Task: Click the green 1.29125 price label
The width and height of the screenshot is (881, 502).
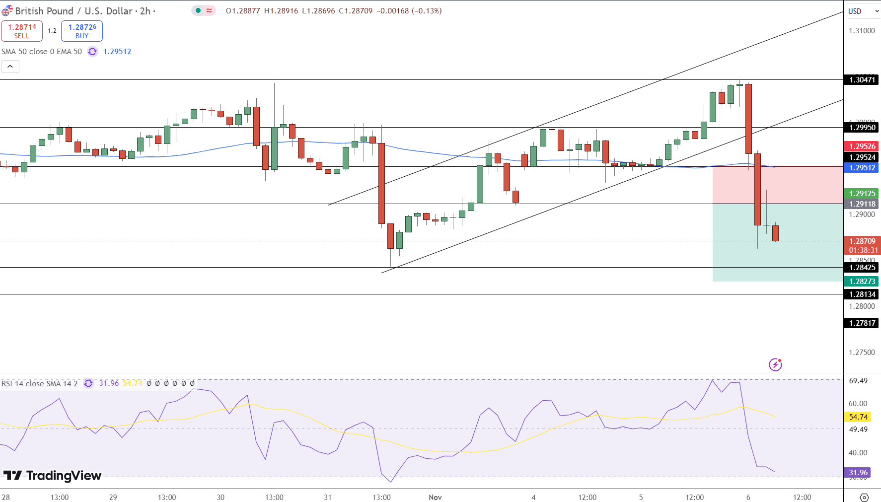Action: point(862,194)
